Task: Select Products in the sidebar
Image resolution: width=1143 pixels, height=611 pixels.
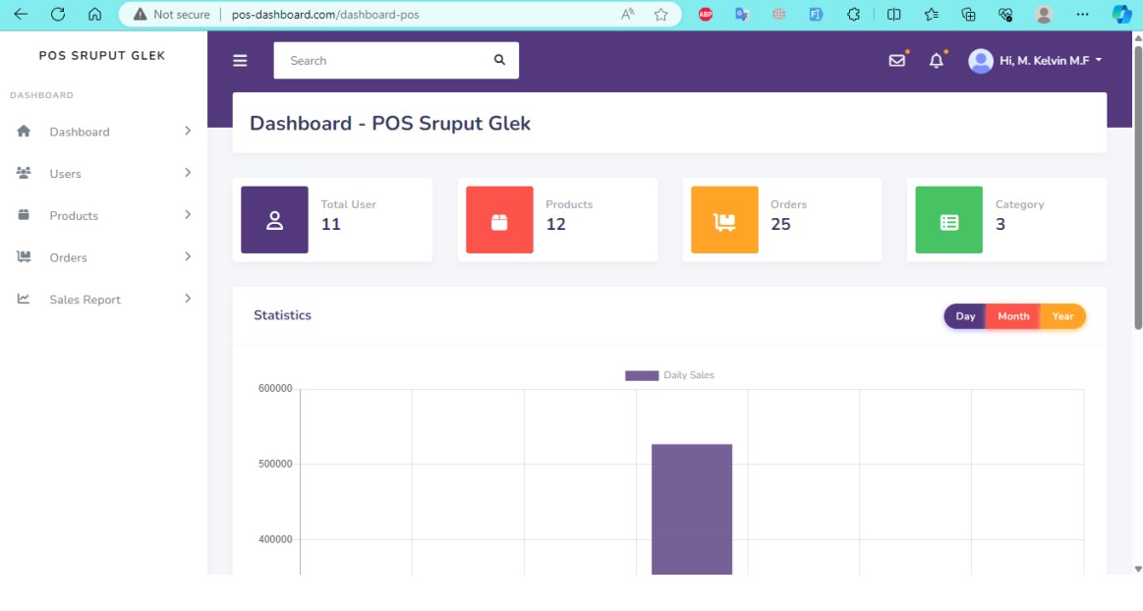Action: pos(74,215)
